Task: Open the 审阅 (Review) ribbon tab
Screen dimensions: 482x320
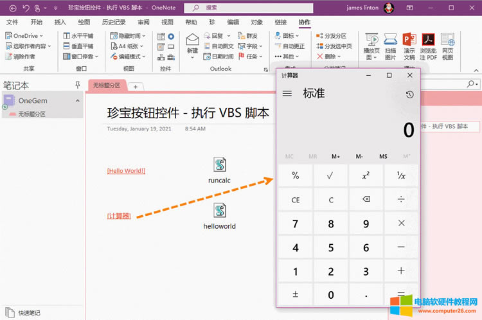Action: coord(143,22)
